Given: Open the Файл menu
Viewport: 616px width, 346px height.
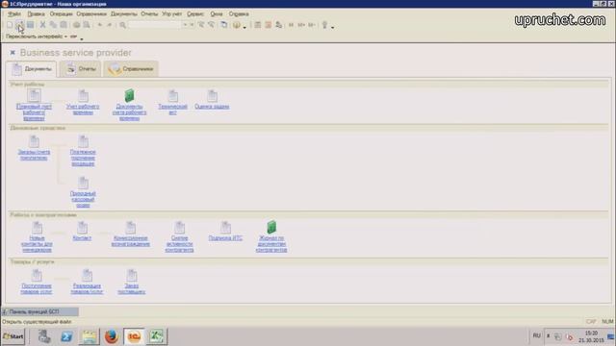Looking at the screenshot, I should (x=14, y=13).
